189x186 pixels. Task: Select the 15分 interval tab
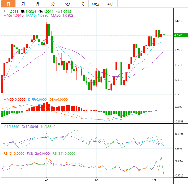[66, 4]
